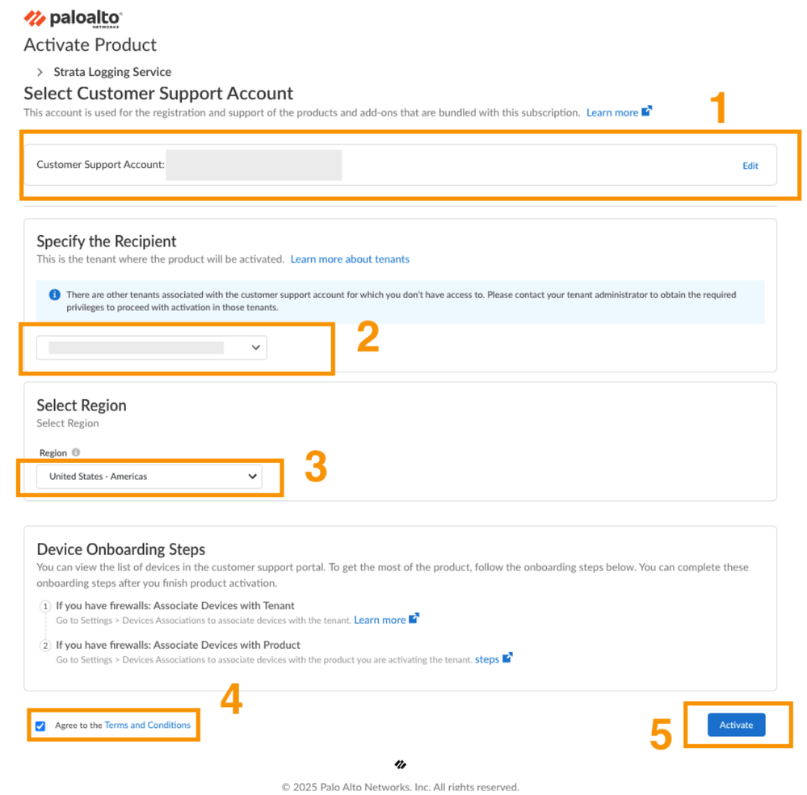Uncheck the Agree to Terms checkbox
This screenshot has width=807, height=795.
click(x=40, y=726)
